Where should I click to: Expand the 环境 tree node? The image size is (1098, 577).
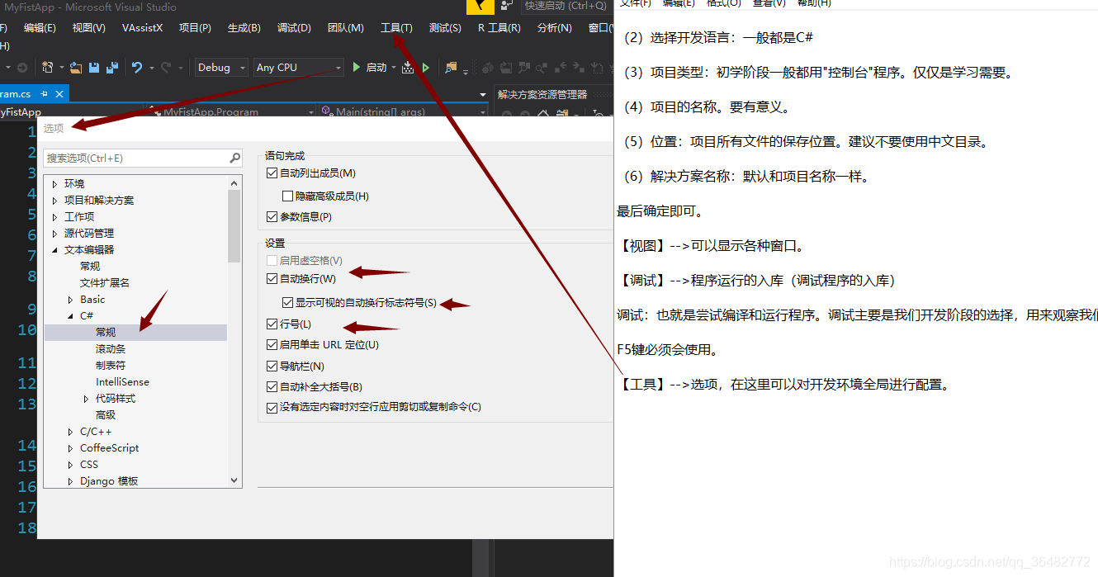tap(54, 184)
